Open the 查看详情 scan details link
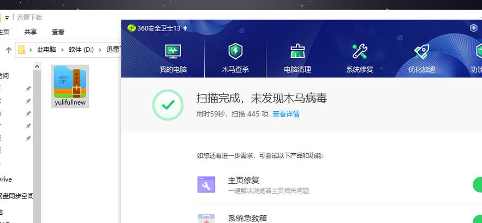Viewport: 482px width, 223px height. point(286,114)
